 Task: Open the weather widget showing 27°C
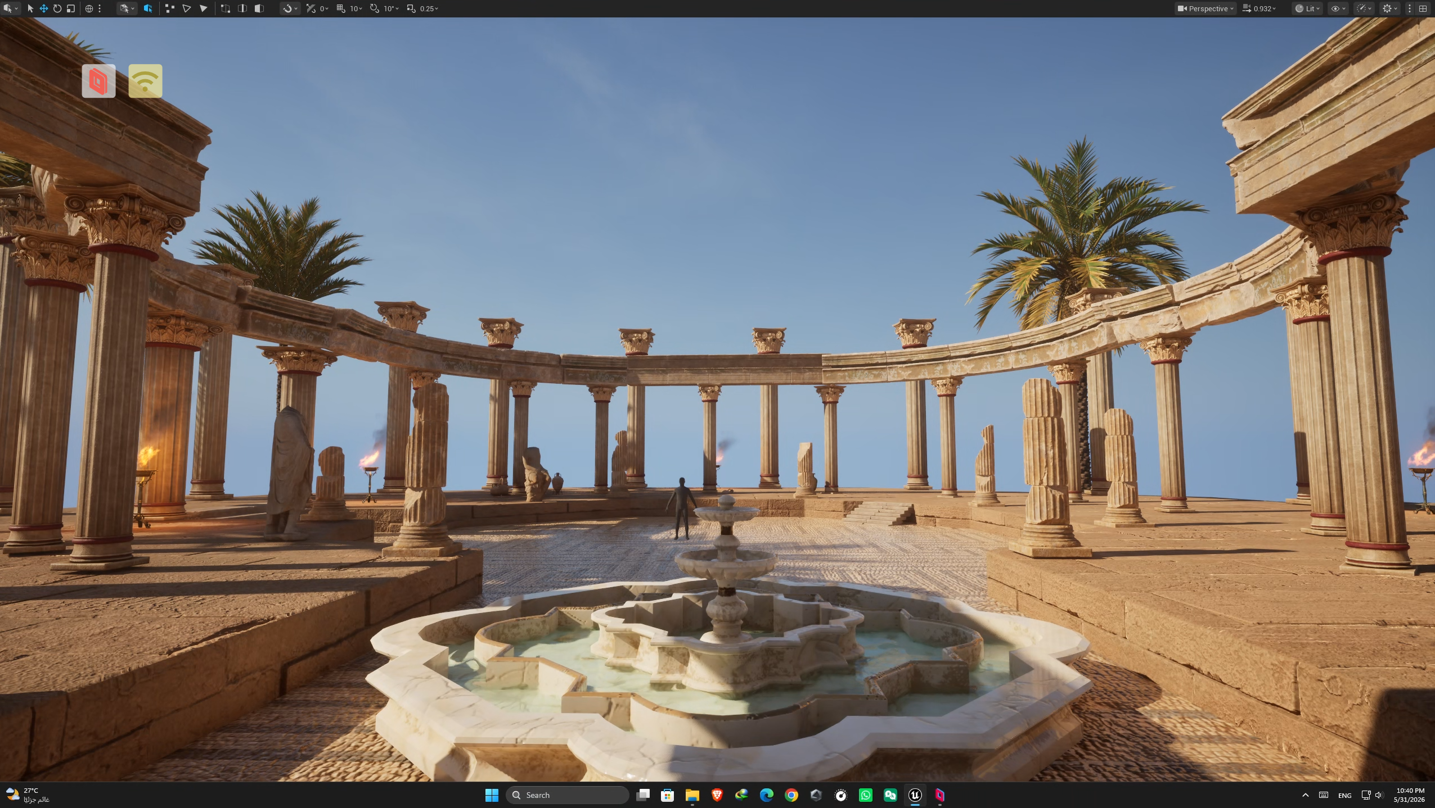28,795
